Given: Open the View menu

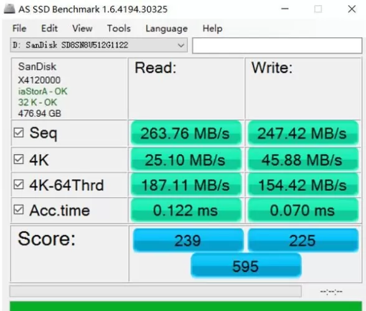Looking at the screenshot, I should (82, 29).
